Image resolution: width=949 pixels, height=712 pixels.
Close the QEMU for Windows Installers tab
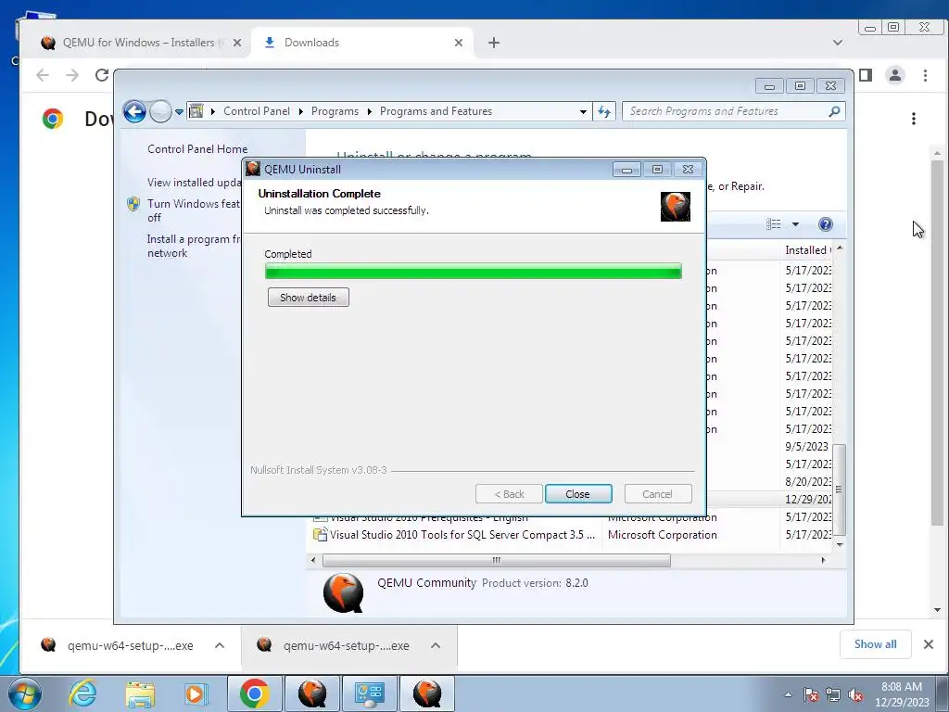point(237,43)
